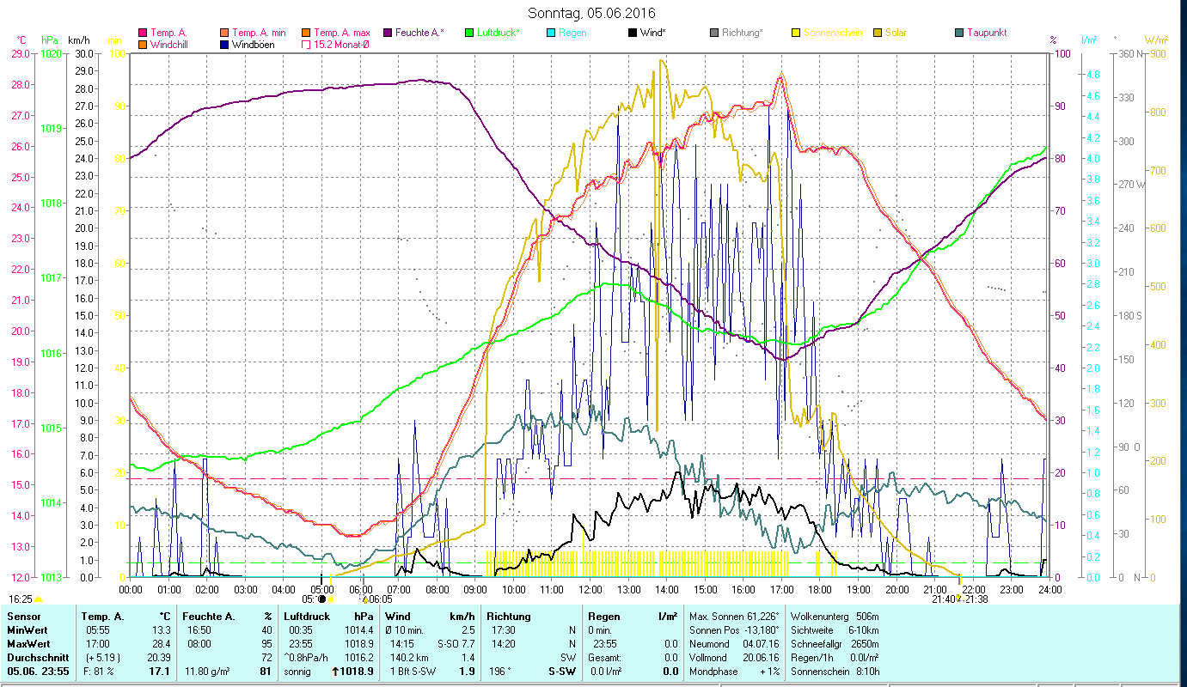Click the sunset marker at 21:40

pos(958,599)
